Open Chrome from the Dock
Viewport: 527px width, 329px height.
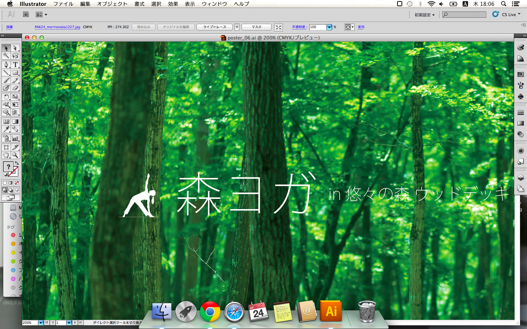tap(210, 311)
